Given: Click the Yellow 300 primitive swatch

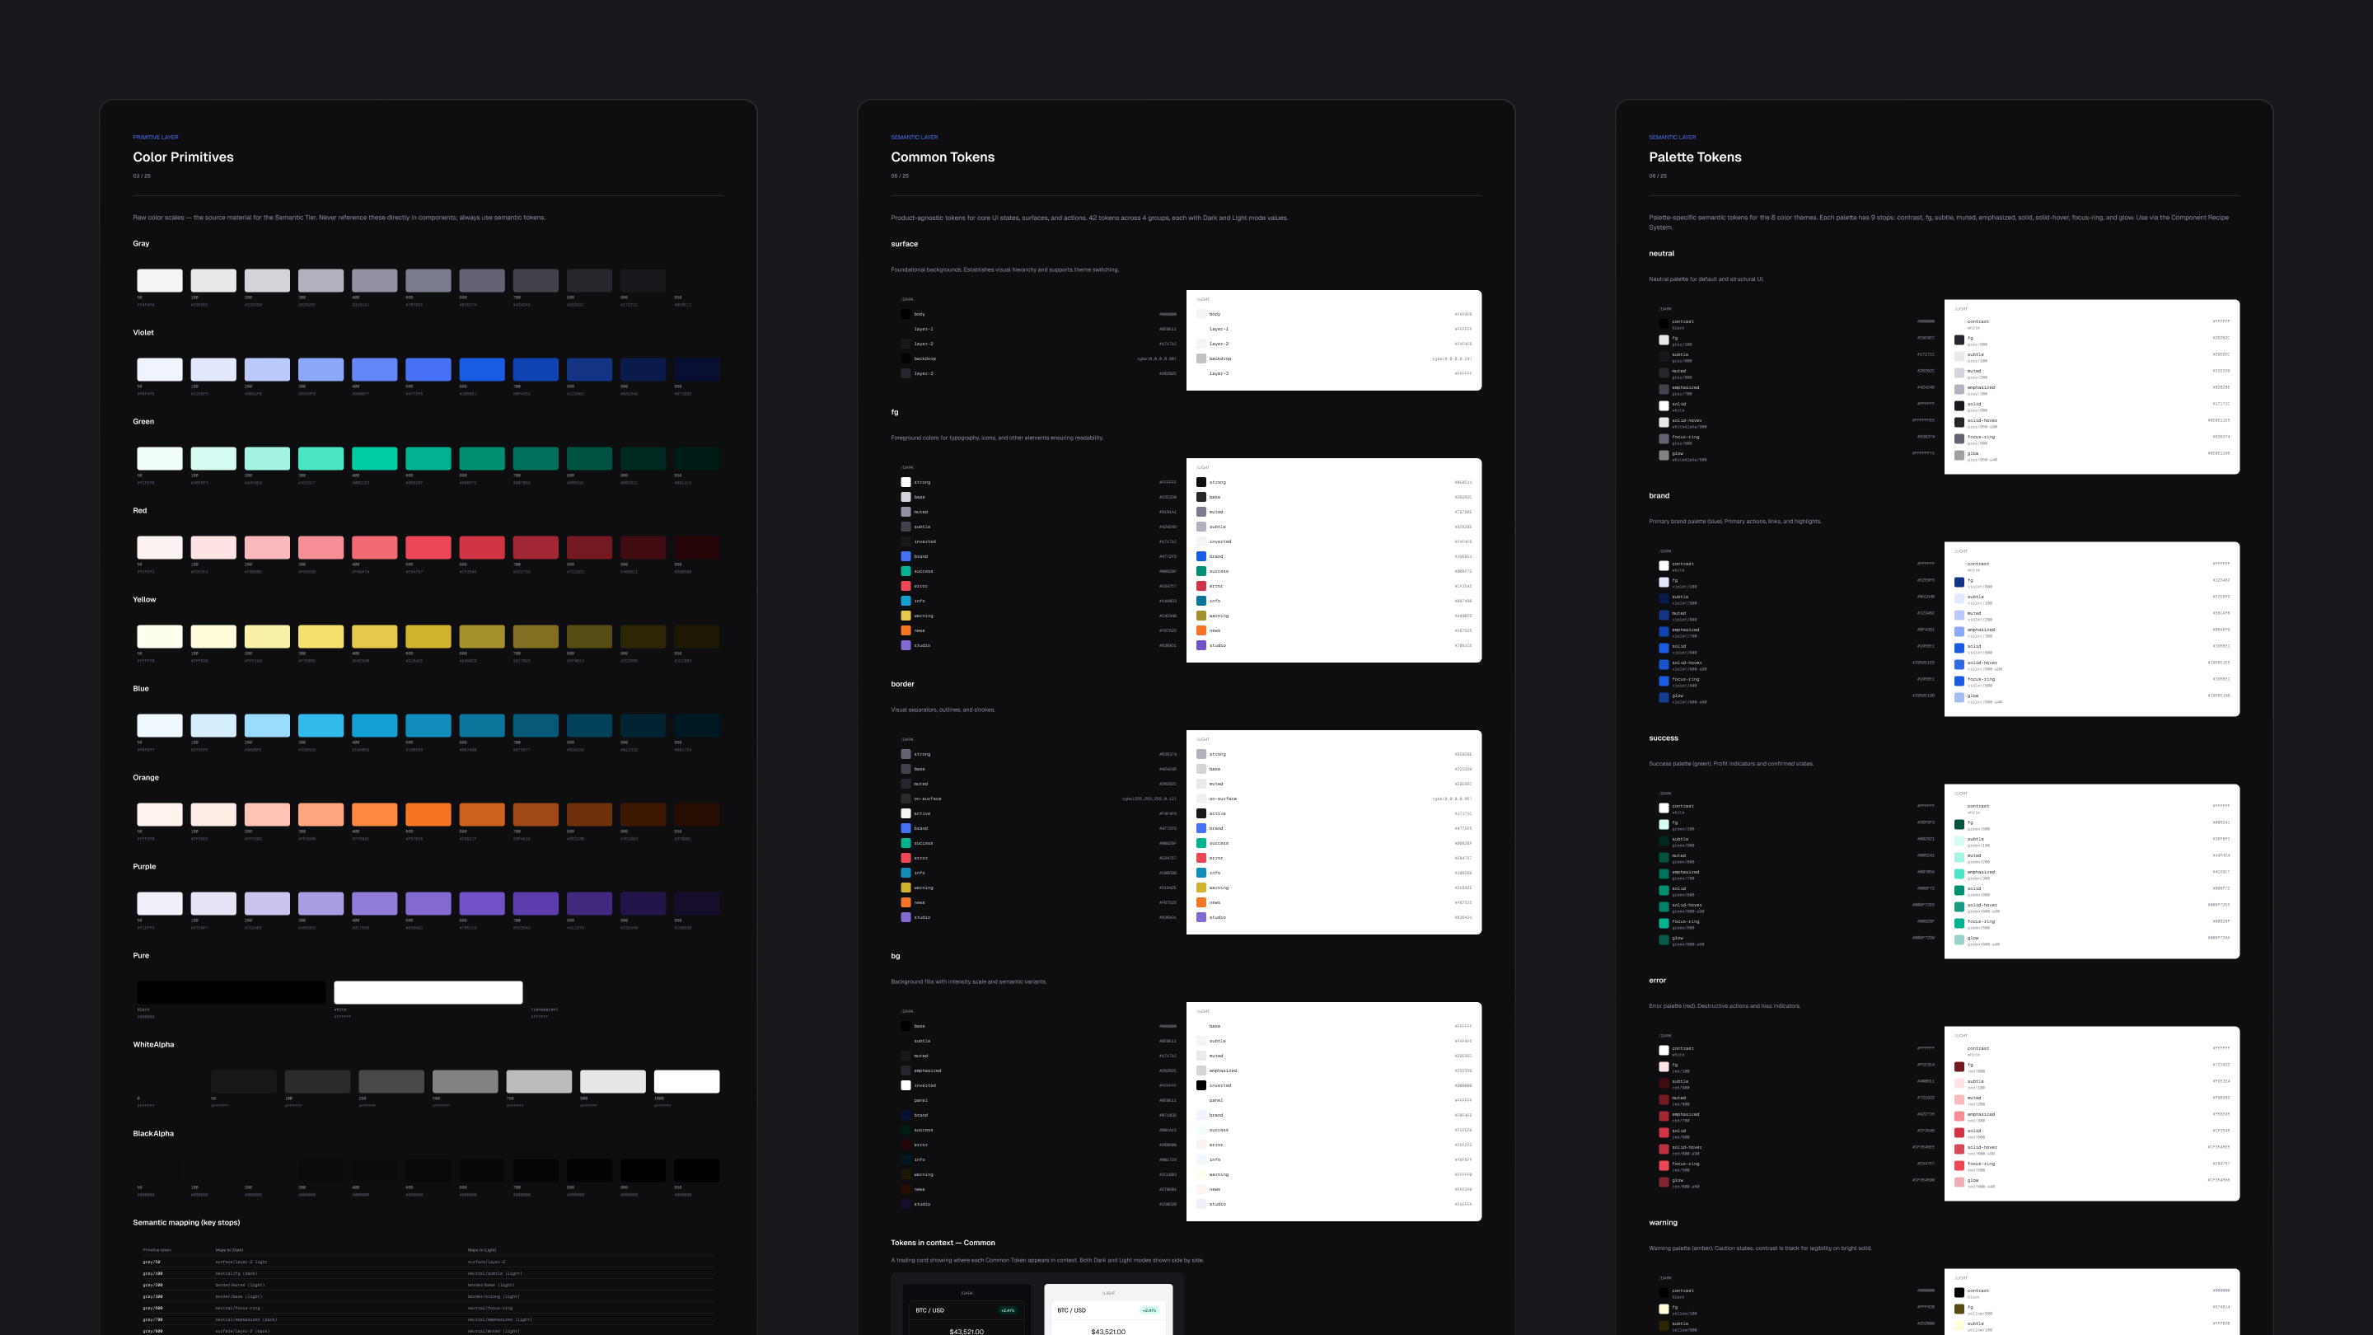Looking at the screenshot, I should click(321, 637).
